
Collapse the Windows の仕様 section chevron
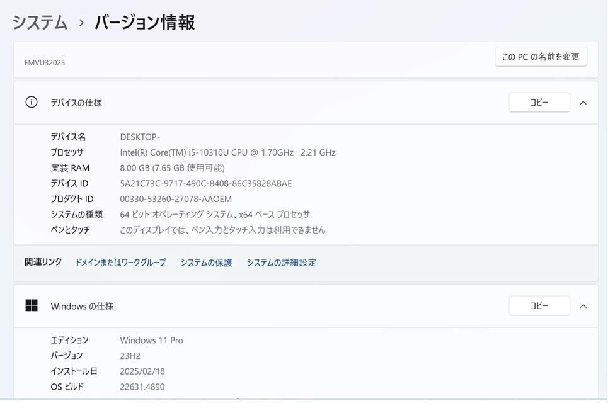(x=583, y=306)
